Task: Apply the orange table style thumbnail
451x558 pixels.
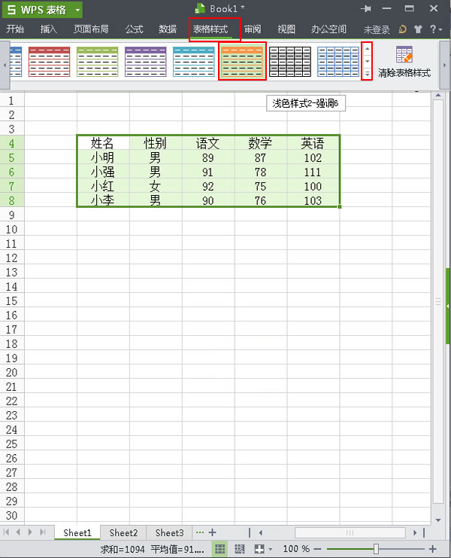Action: point(242,61)
